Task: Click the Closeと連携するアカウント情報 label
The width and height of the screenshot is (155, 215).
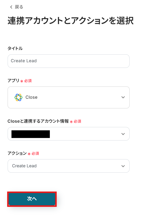Action: click(x=38, y=121)
